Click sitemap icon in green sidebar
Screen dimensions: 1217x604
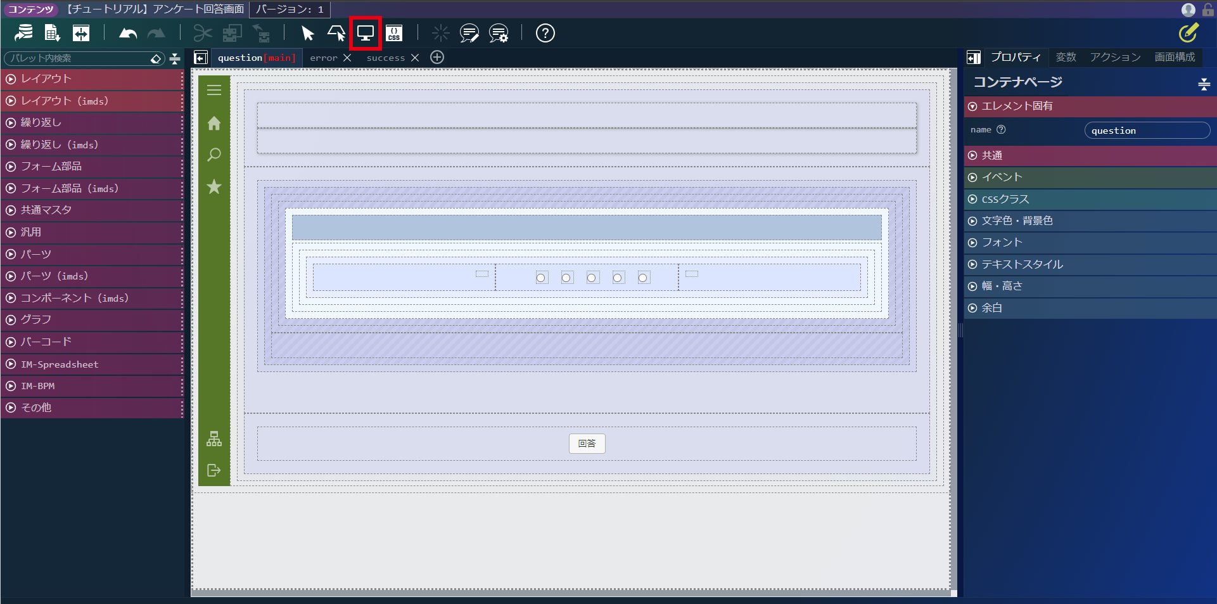pyautogui.click(x=214, y=439)
